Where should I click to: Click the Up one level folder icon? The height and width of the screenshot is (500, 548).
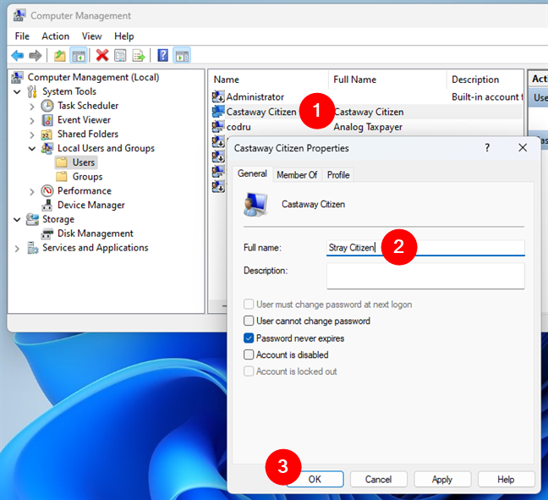60,55
